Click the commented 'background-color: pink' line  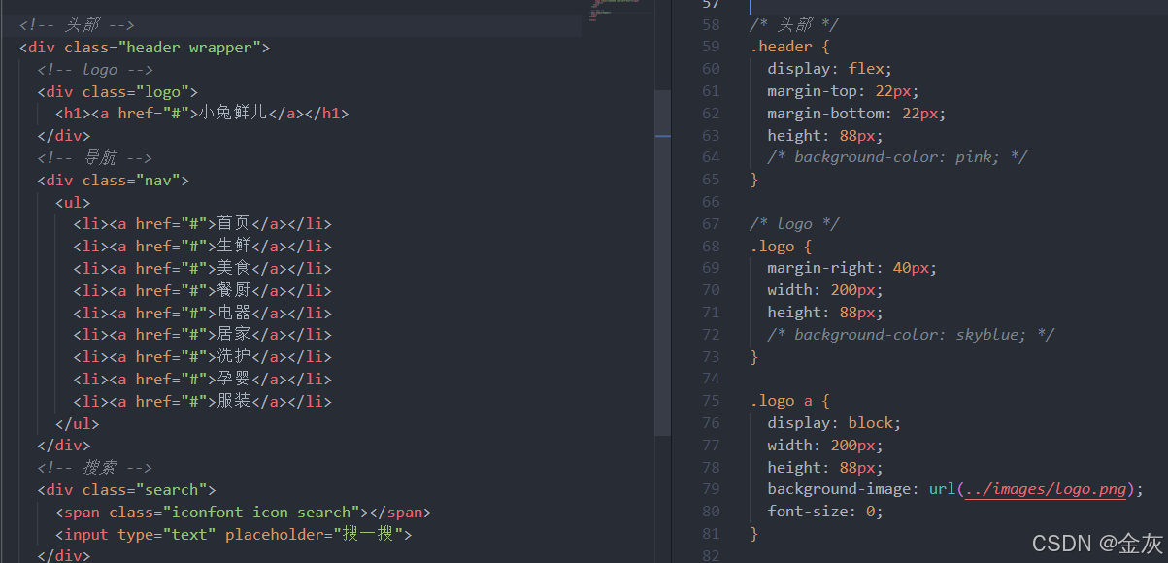pyautogui.click(x=897, y=157)
